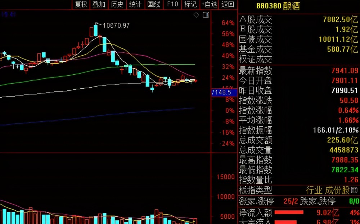Open the 成份股 constituent stocks link
This screenshot has height=224, width=360.
tap(337, 190)
